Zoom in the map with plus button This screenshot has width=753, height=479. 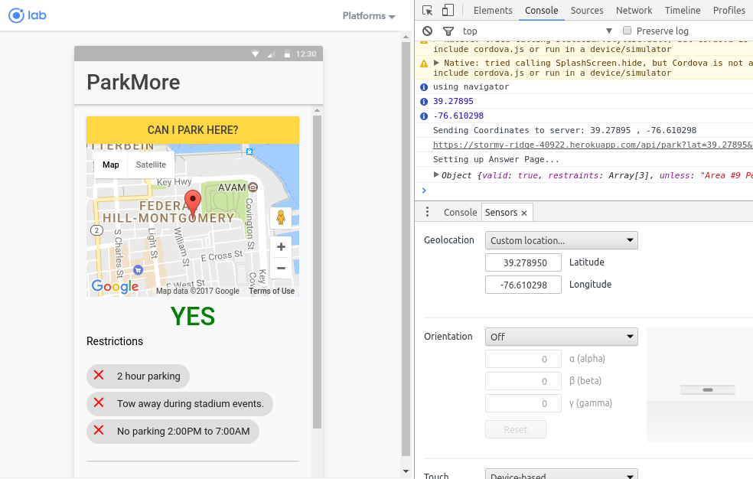281,247
